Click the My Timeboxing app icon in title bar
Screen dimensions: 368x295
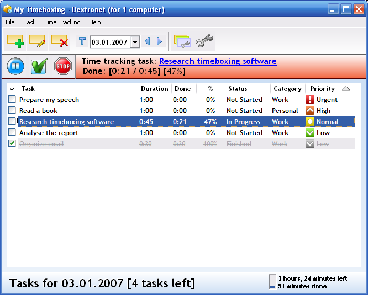point(8,9)
